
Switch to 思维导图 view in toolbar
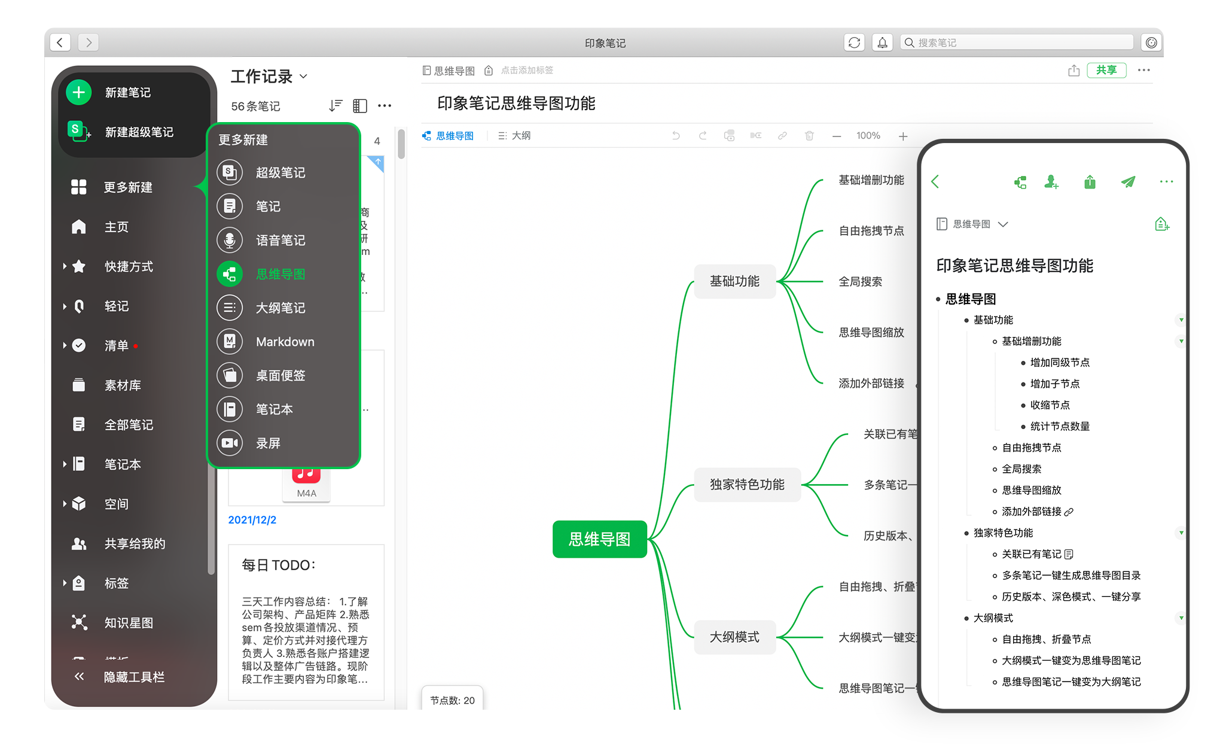pos(448,136)
